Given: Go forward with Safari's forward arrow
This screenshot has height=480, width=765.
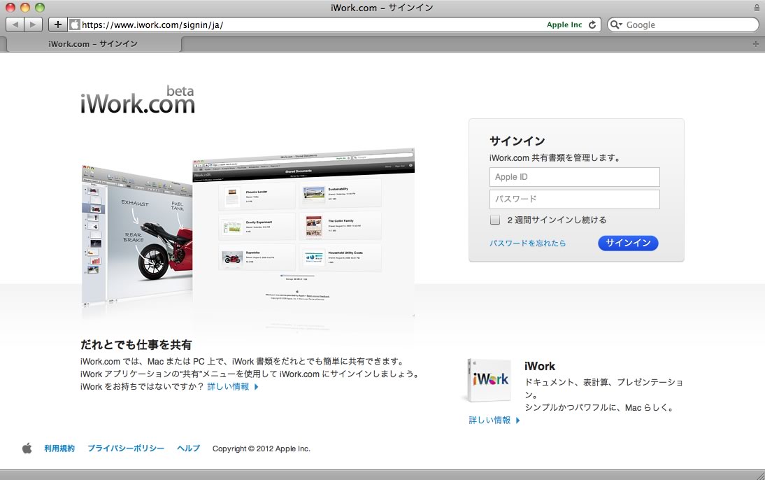Looking at the screenshot, I should point(33,24).
